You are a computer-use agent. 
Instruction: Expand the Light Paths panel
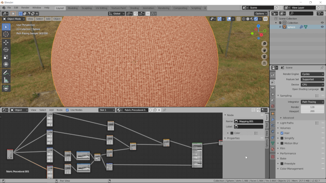point(286,123)
